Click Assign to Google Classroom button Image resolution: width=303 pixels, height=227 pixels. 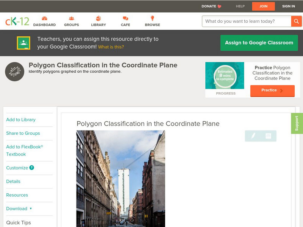tap(259, 43)
